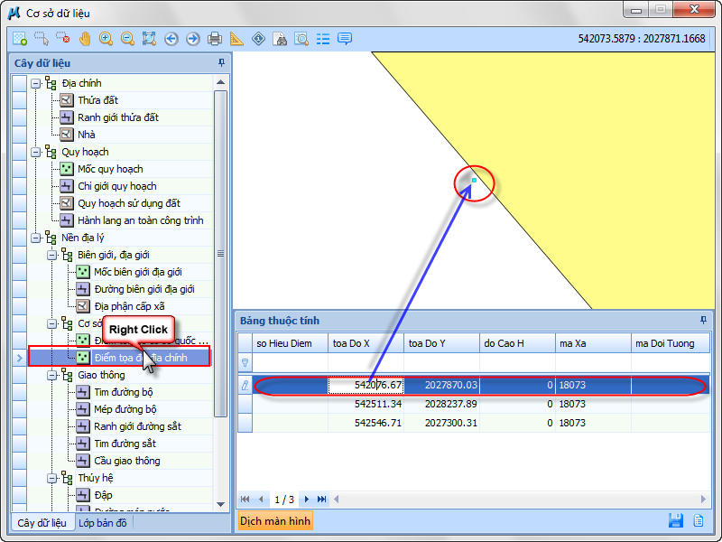The width and height of the screenshot is (722, 542).
Task: Collapse the Quy hoạch tree node
Action: 36,152
